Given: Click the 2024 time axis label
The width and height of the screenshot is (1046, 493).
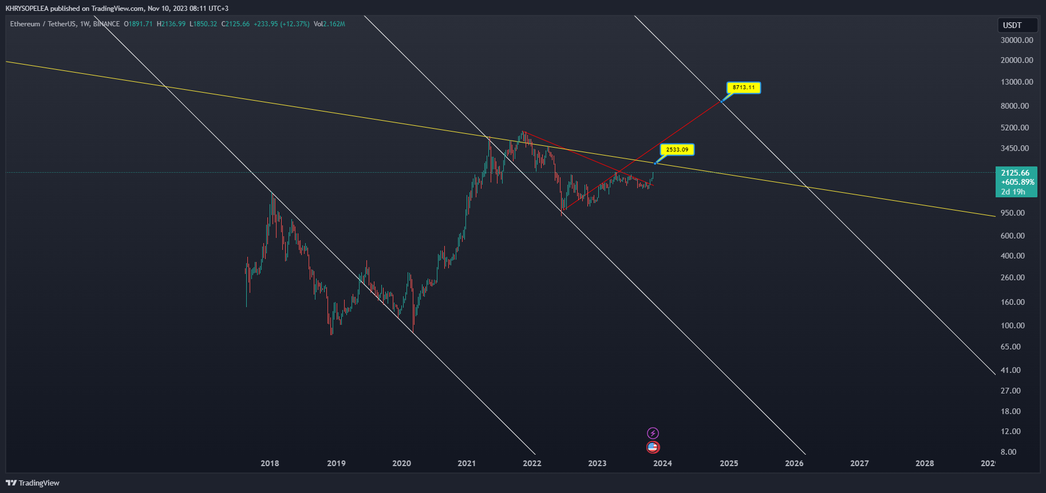Looking at the screenshot, I should pos(662,463).
